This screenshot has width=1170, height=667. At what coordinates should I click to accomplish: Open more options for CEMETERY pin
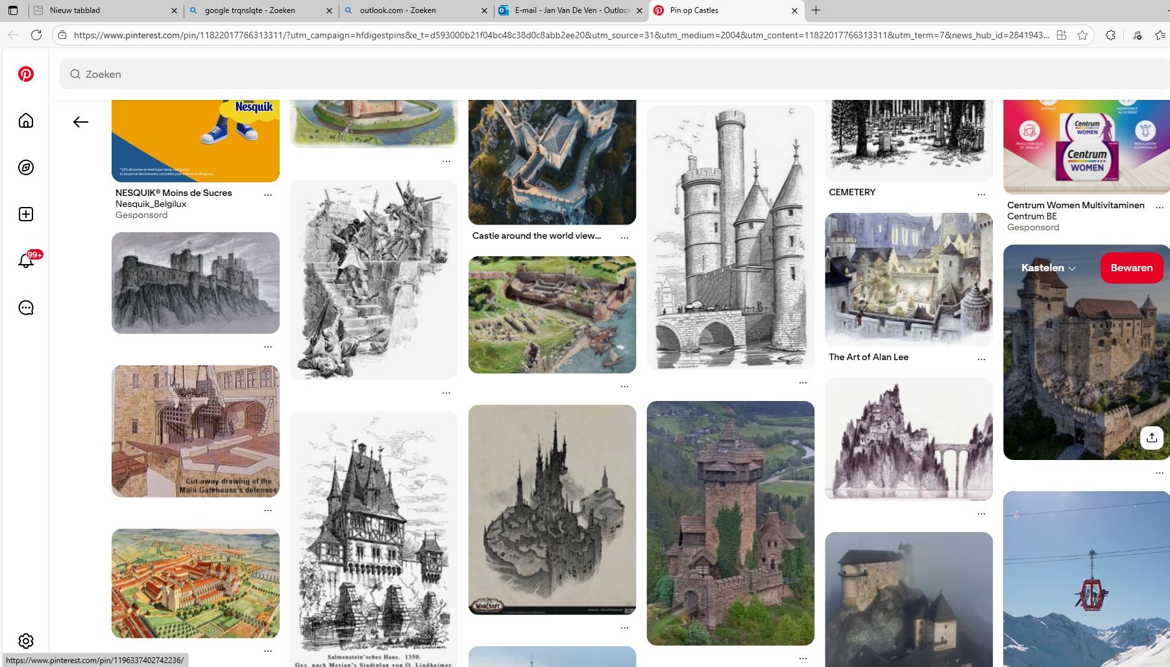[981, 194]
